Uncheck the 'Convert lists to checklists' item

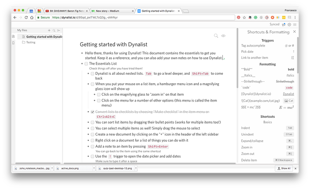tap(92, 112)
